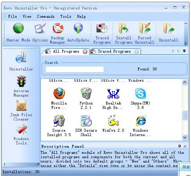The height and width of the screenshot is (176, 191).
Task: Open Windows Tools in the sidebar
Action: click(x=21, y=134)
